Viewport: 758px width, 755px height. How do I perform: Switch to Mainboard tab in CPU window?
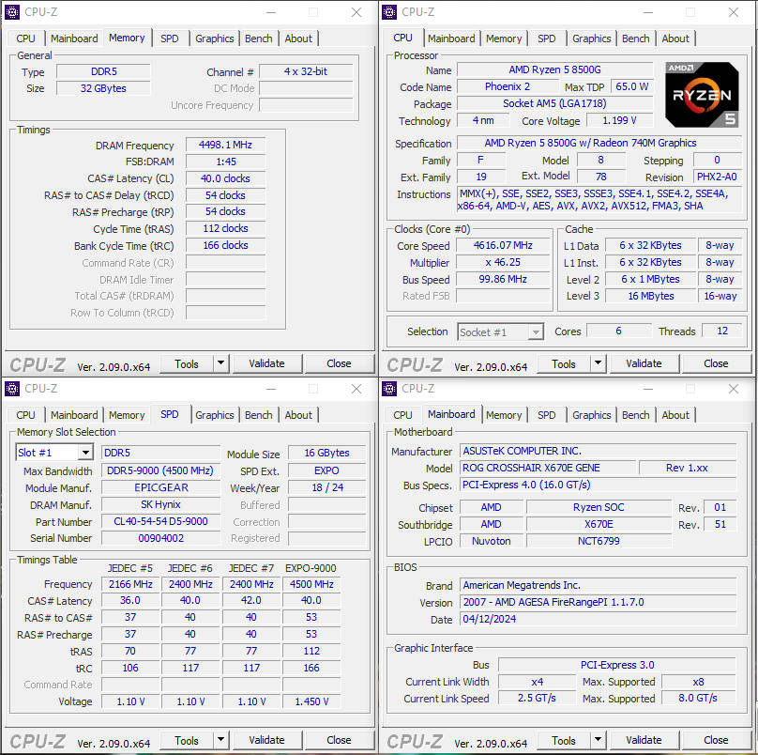[x=451, y=39]
